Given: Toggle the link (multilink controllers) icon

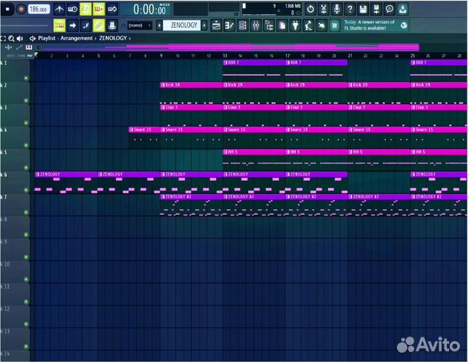Looking at the screenshot, I should pyautogui.click(x=99, y=25).
